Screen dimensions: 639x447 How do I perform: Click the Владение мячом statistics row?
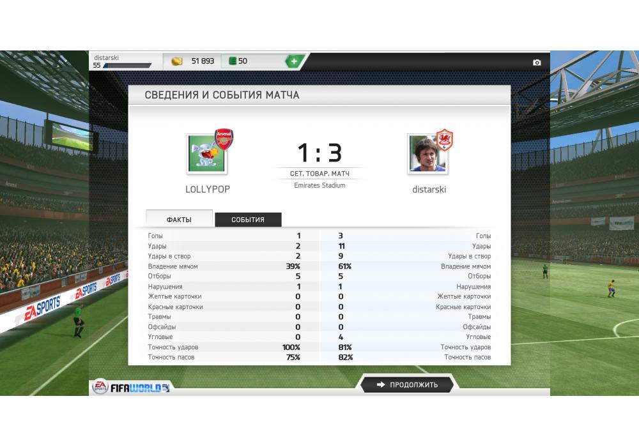(x=319, y=266)
